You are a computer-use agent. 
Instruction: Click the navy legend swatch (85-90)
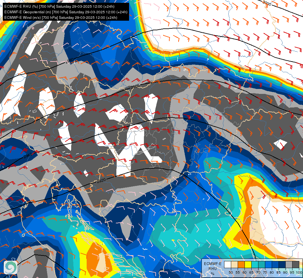[282, 264]
